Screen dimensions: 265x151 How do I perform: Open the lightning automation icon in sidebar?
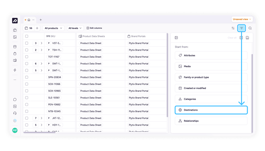[15, 70]
